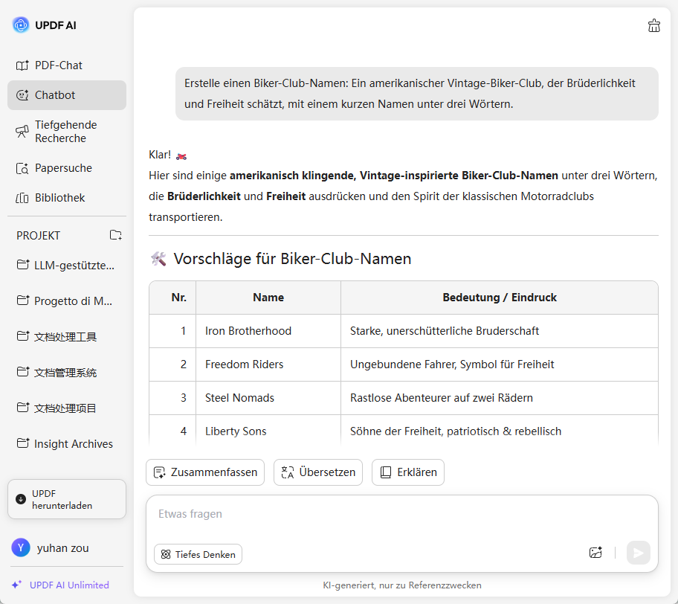The width and height of the screenshot is (678, 604).
Task: Click the Erklären button
Action: click(408, 472)
